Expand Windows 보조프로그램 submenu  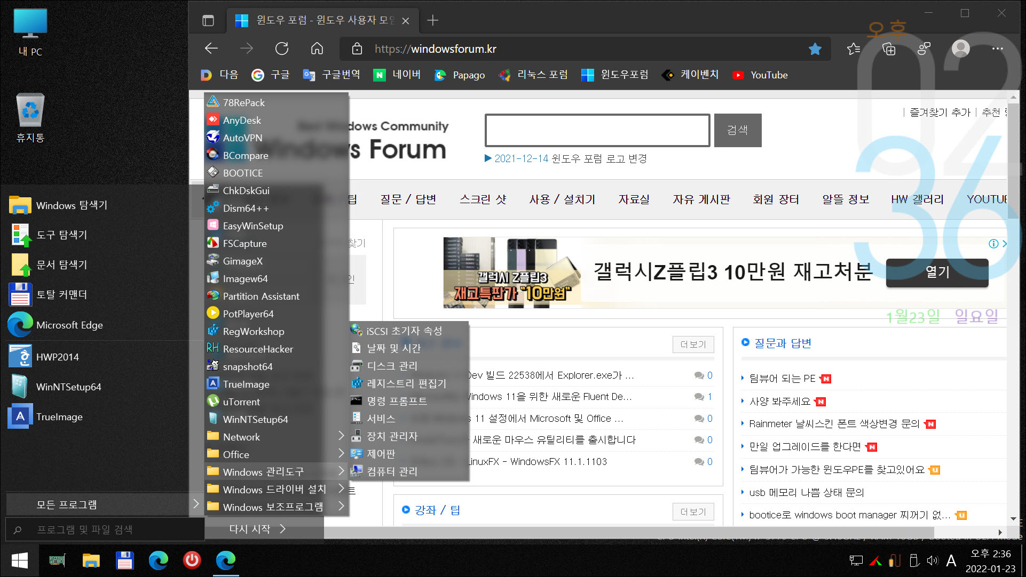click(x=276, y=507)
